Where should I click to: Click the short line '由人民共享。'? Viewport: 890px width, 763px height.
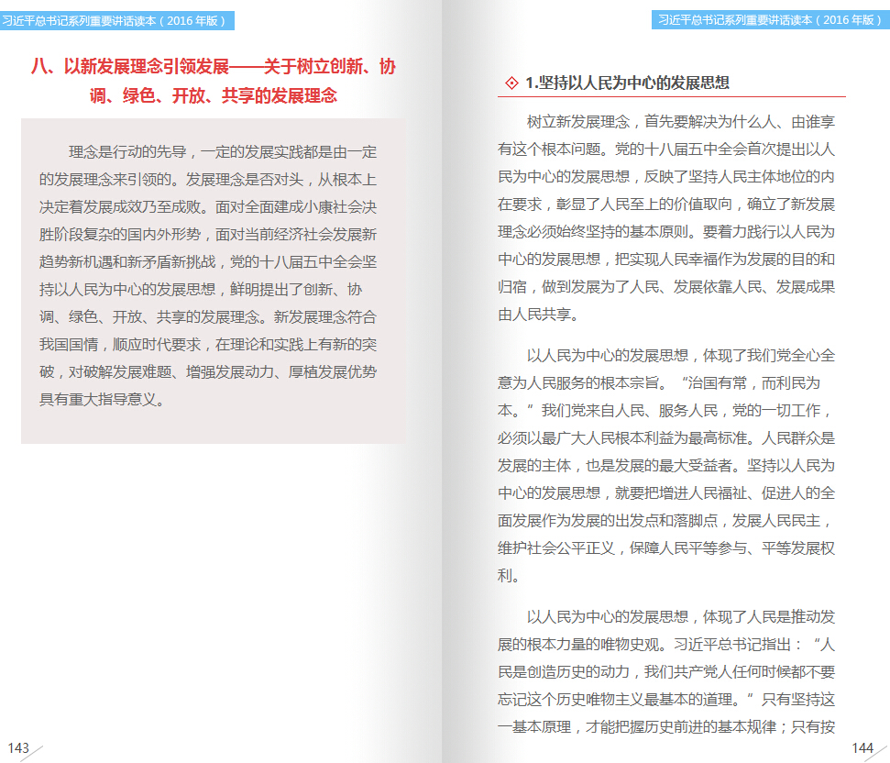coord(539,315)
